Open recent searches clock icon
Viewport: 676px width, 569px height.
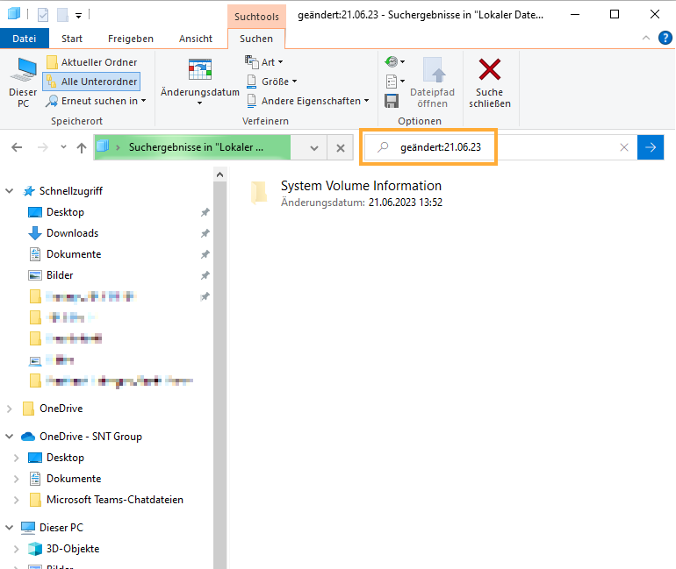click(x=394, y=62)
